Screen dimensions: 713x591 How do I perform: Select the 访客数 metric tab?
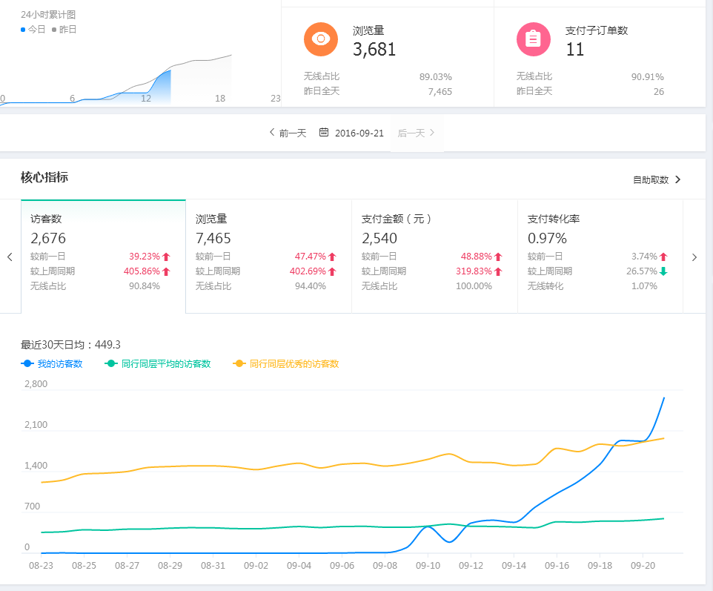103,257
